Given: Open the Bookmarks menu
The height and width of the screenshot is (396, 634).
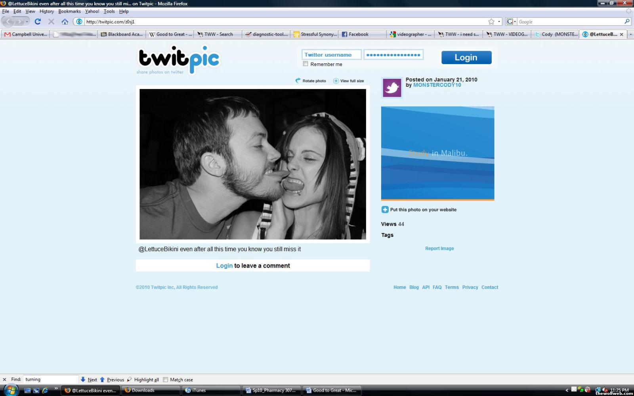Looking at the screenshot, I should (69, 11).
